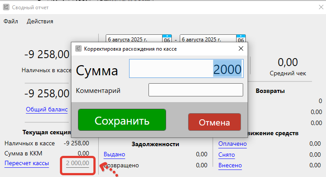The width and height of the screenshot is (326, 177).
Task: Open the calendar icon of the start date
Action: click(x=167, y=38)
